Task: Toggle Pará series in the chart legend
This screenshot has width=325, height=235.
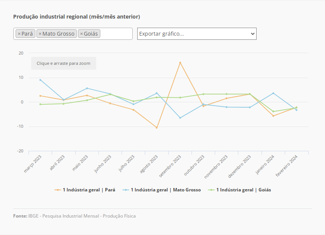Action: 89,190
